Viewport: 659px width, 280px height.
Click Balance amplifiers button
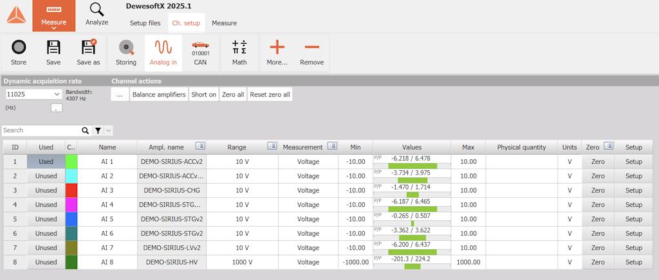[x=159, y=94]
